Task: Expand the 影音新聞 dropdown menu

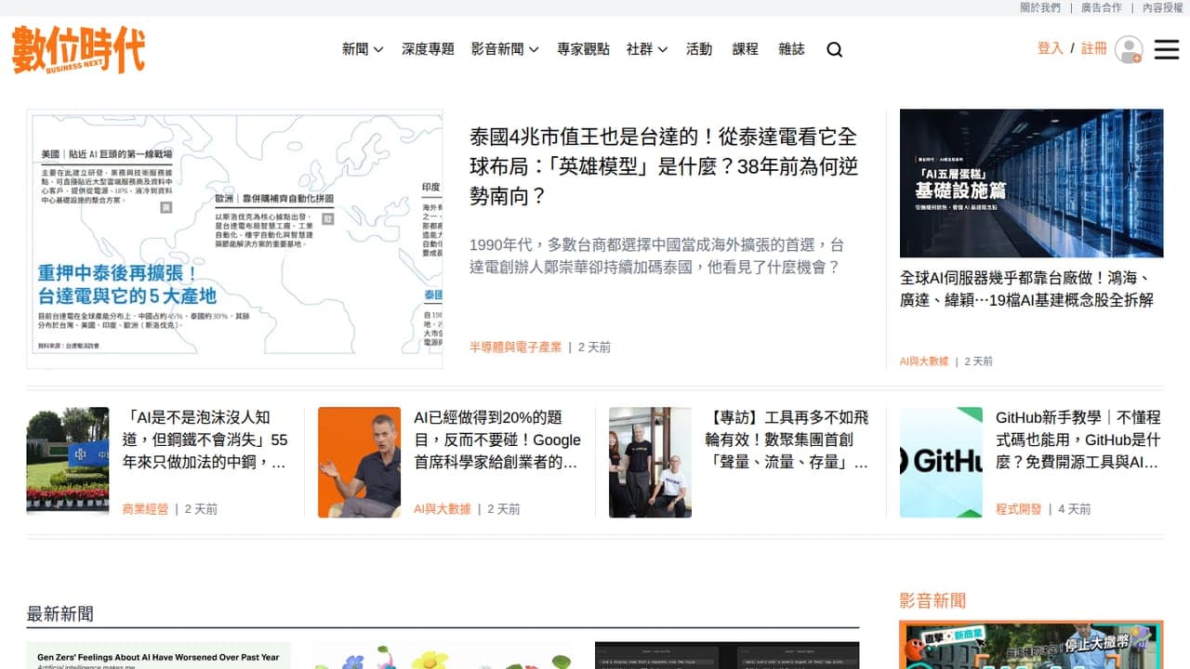Action: coord(505,49)
